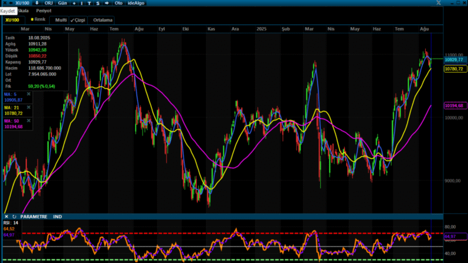The width and height of the screenshot is (468, 263).
Task: Click the 9000,00 price axis label
Action: coord(453,181)
